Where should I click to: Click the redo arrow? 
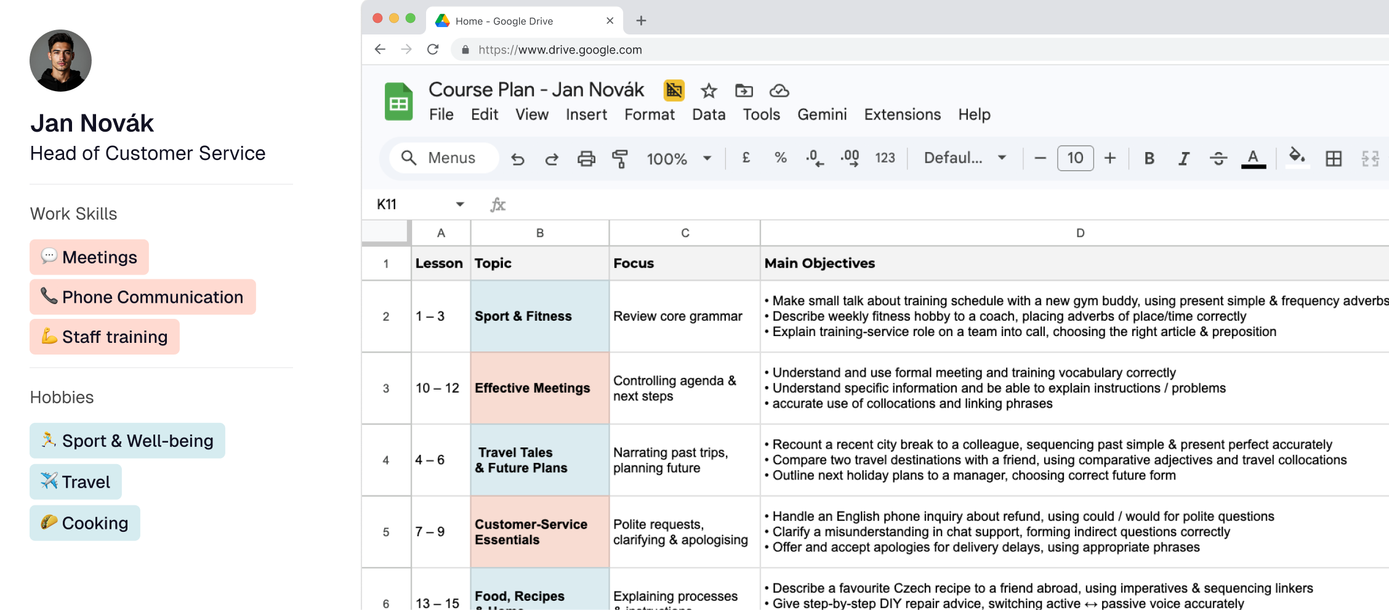coord(552,159)
